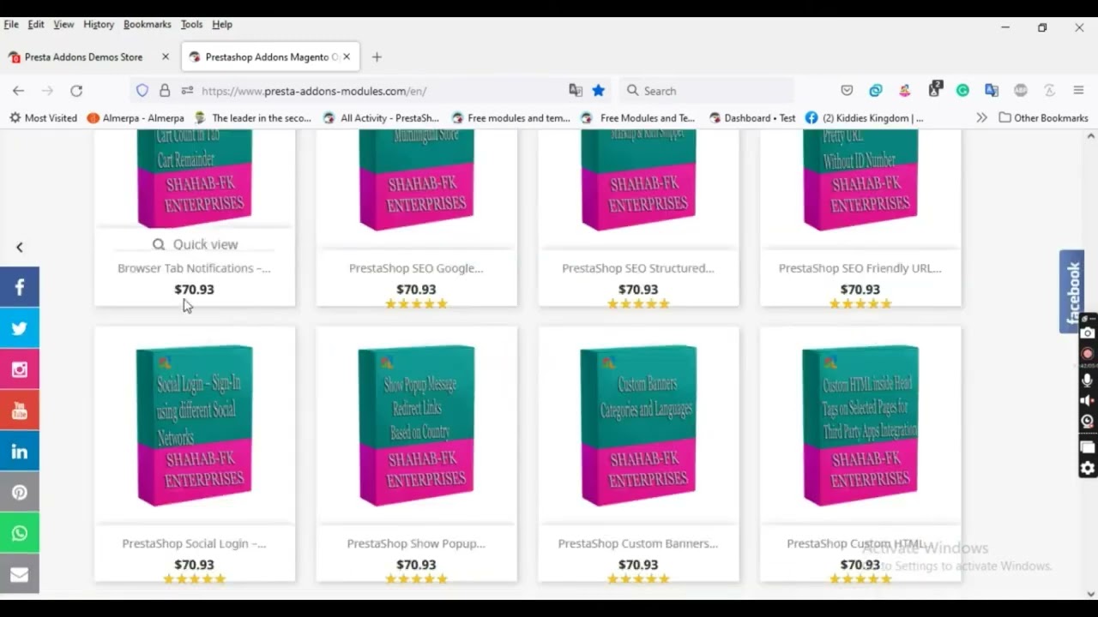
Task: Share on Pinterest sidebar icon
Action: (20, 493)
